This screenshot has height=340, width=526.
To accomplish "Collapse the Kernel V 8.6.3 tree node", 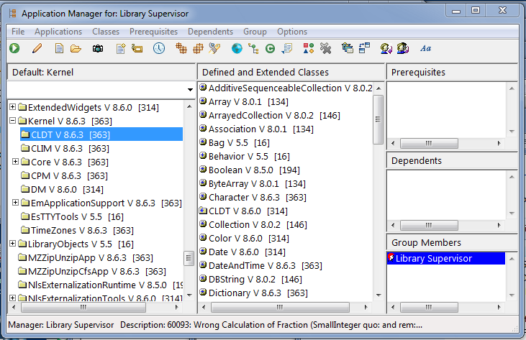I will 14,121.
